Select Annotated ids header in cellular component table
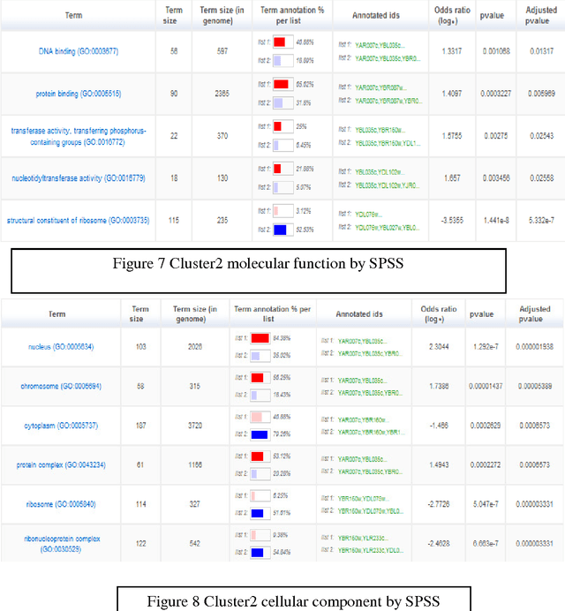This screenshot has width=565, height=611. click(363, 313)
